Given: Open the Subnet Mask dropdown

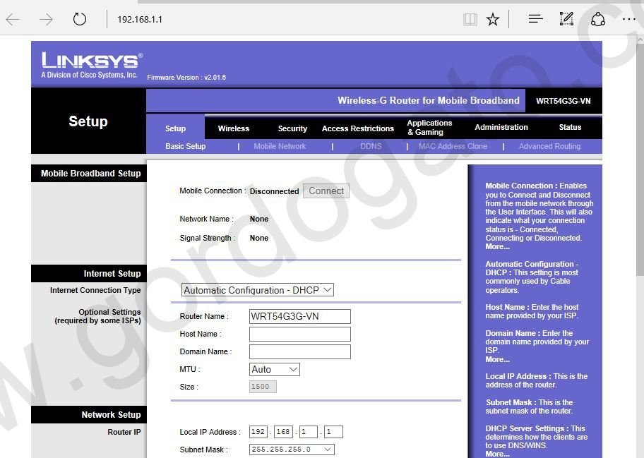Looking at the screenshot, I should [291, 449].
